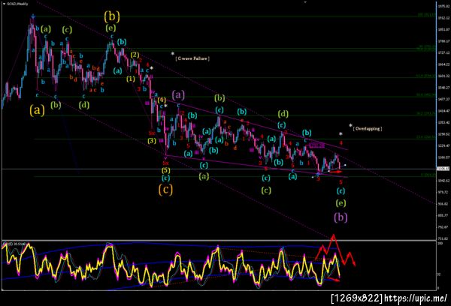
Task: Select the purple (b) wave label at bottom
Action: pos(341,217)
